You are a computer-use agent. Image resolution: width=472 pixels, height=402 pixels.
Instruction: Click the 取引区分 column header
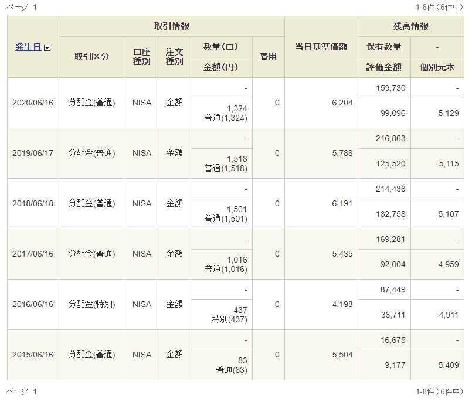click(92, 57)
